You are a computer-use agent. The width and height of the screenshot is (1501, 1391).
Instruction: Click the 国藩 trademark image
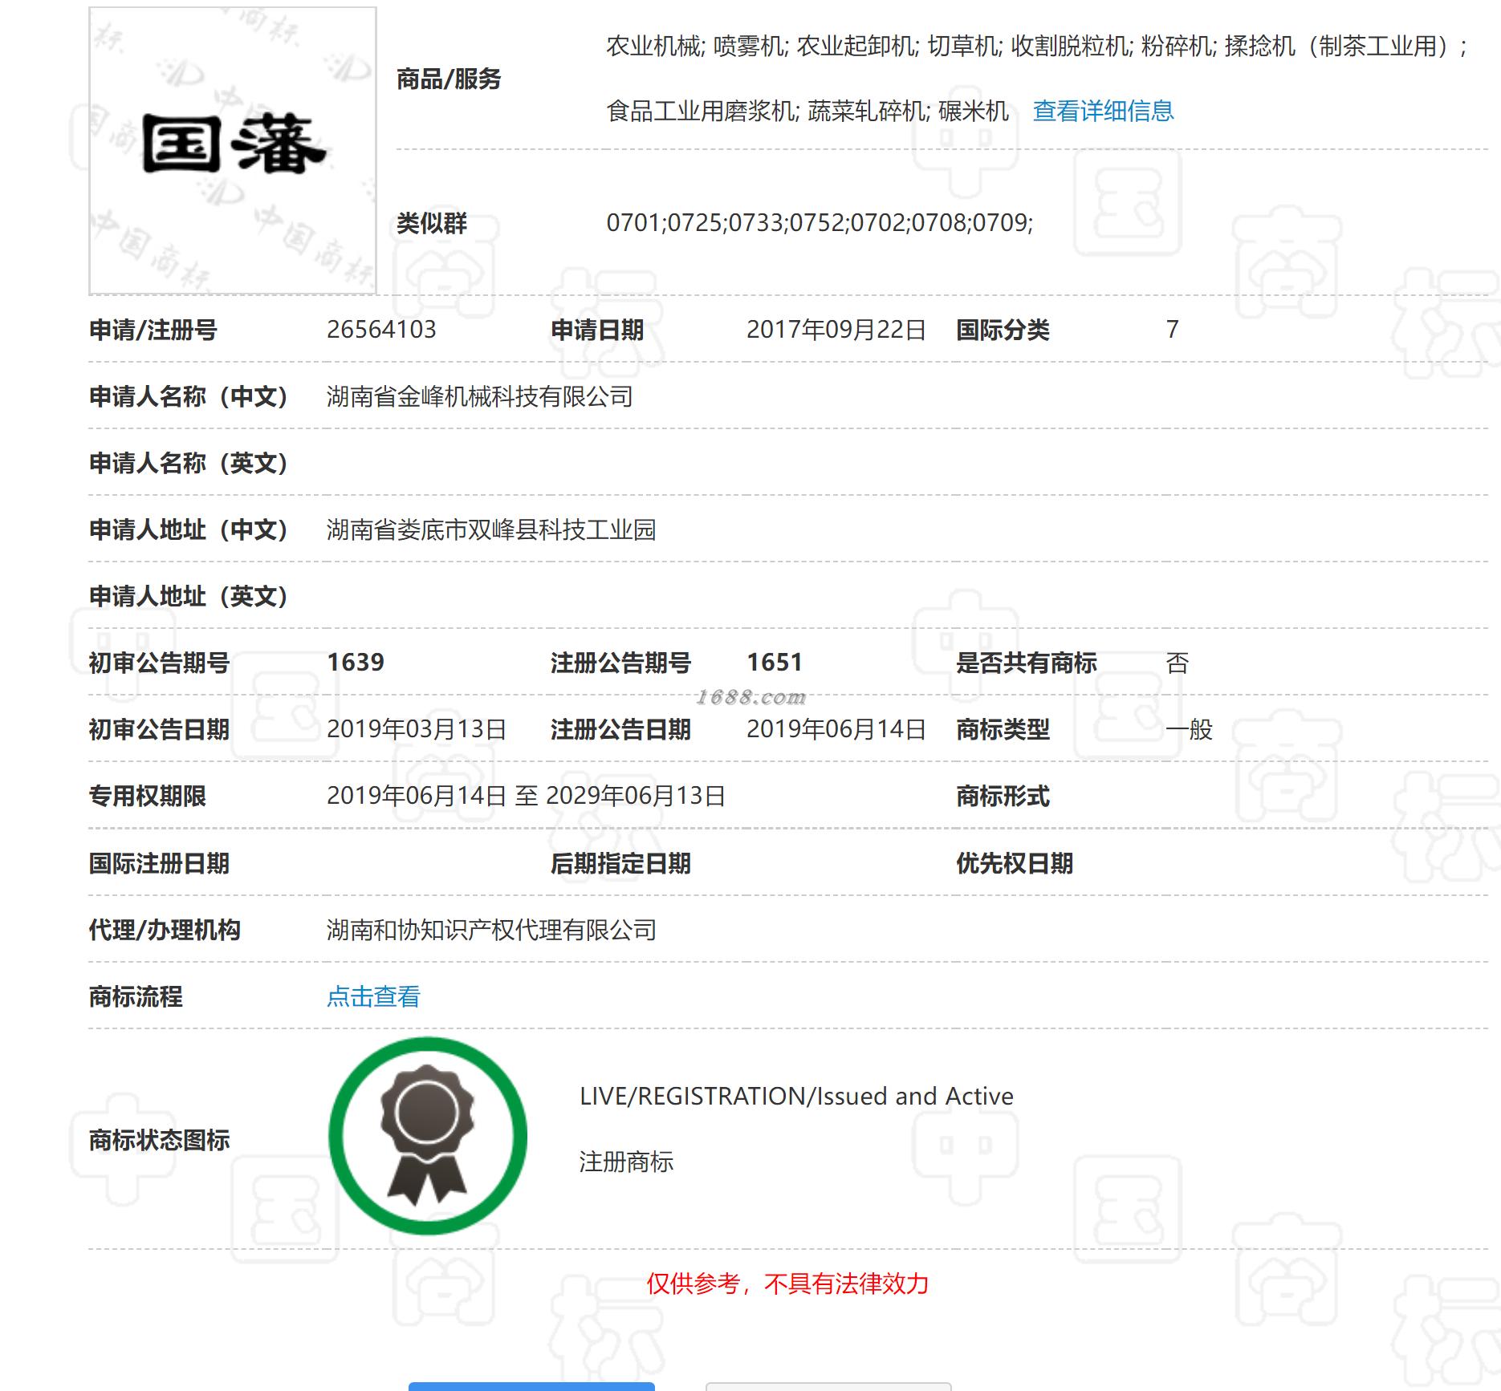click(x=233, y=151)
